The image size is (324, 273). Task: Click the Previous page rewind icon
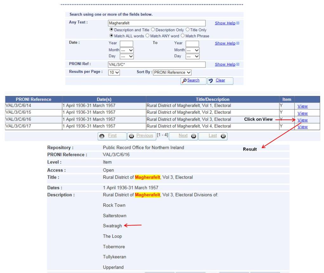[x=131, y=136]
